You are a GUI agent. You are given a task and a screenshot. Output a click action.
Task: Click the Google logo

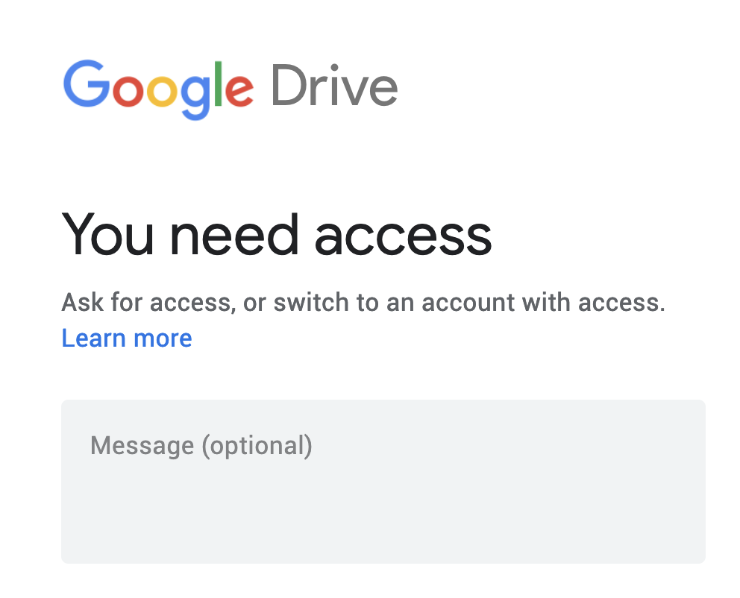coord(159,86)
